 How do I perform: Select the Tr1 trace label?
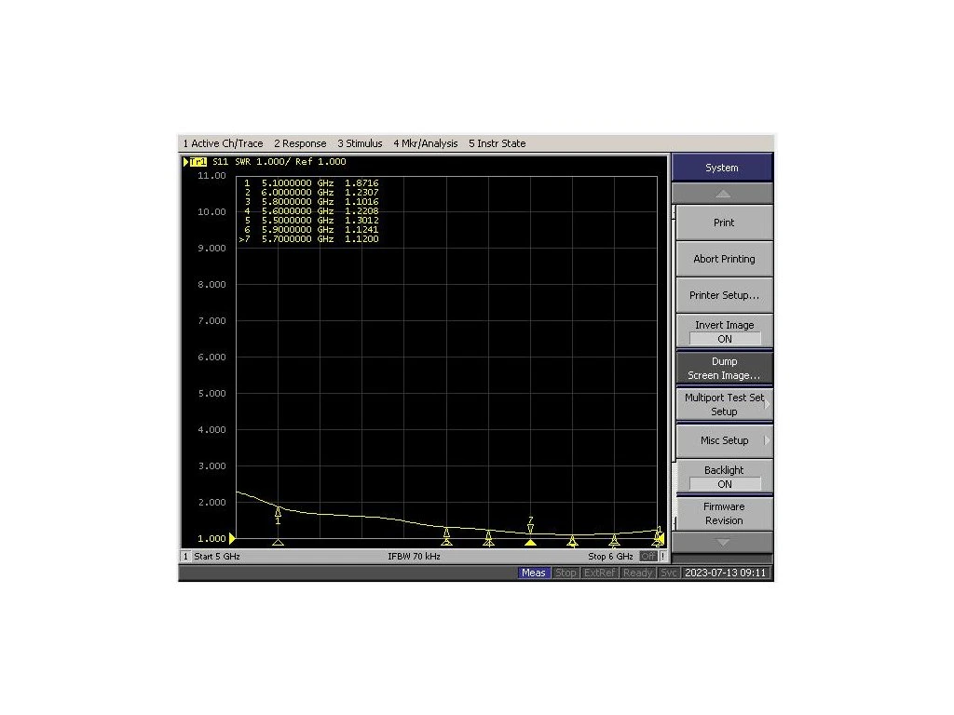pyautogui.click(x=198, y=161)
